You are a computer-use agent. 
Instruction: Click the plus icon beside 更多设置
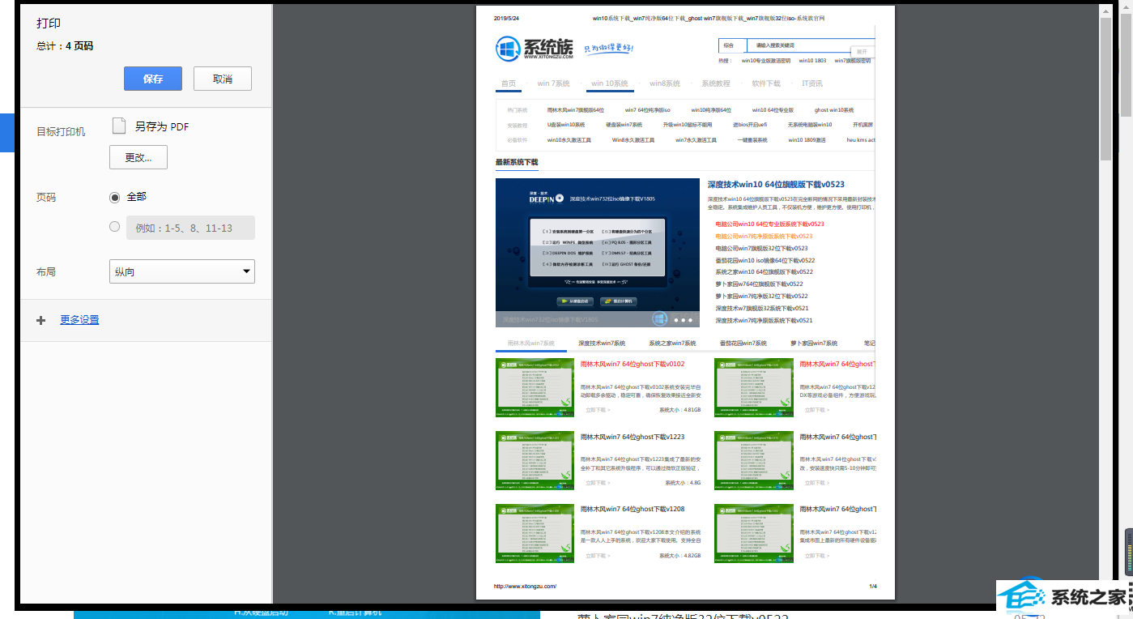[x=41, y=320]
